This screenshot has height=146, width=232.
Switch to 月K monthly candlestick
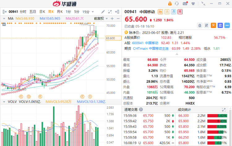pyautogui.click(x=60, y=12)
